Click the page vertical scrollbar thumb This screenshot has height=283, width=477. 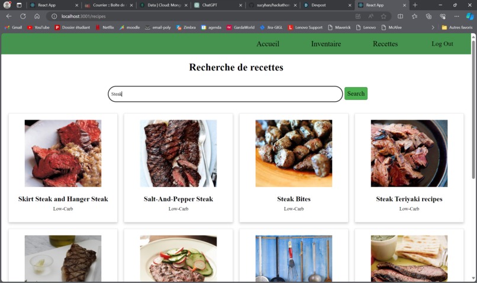(x=473, y=109)
